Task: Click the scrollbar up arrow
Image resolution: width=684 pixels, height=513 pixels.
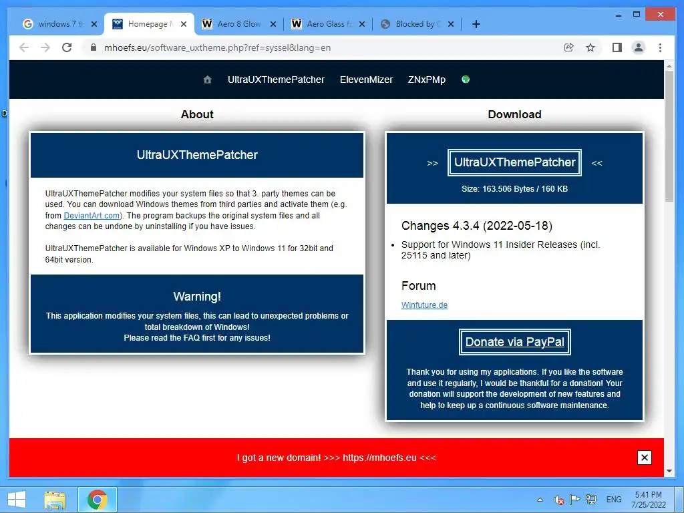Action: coord(669,65)
